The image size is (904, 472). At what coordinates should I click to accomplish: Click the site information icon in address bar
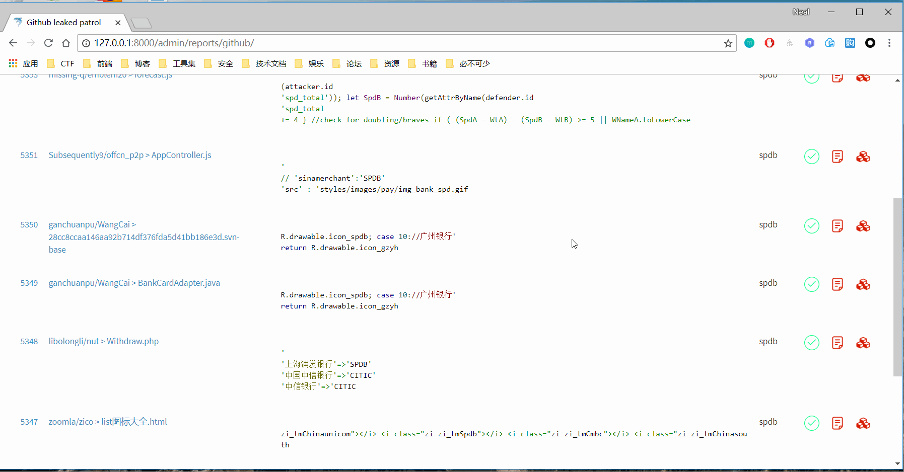[86, 43]
